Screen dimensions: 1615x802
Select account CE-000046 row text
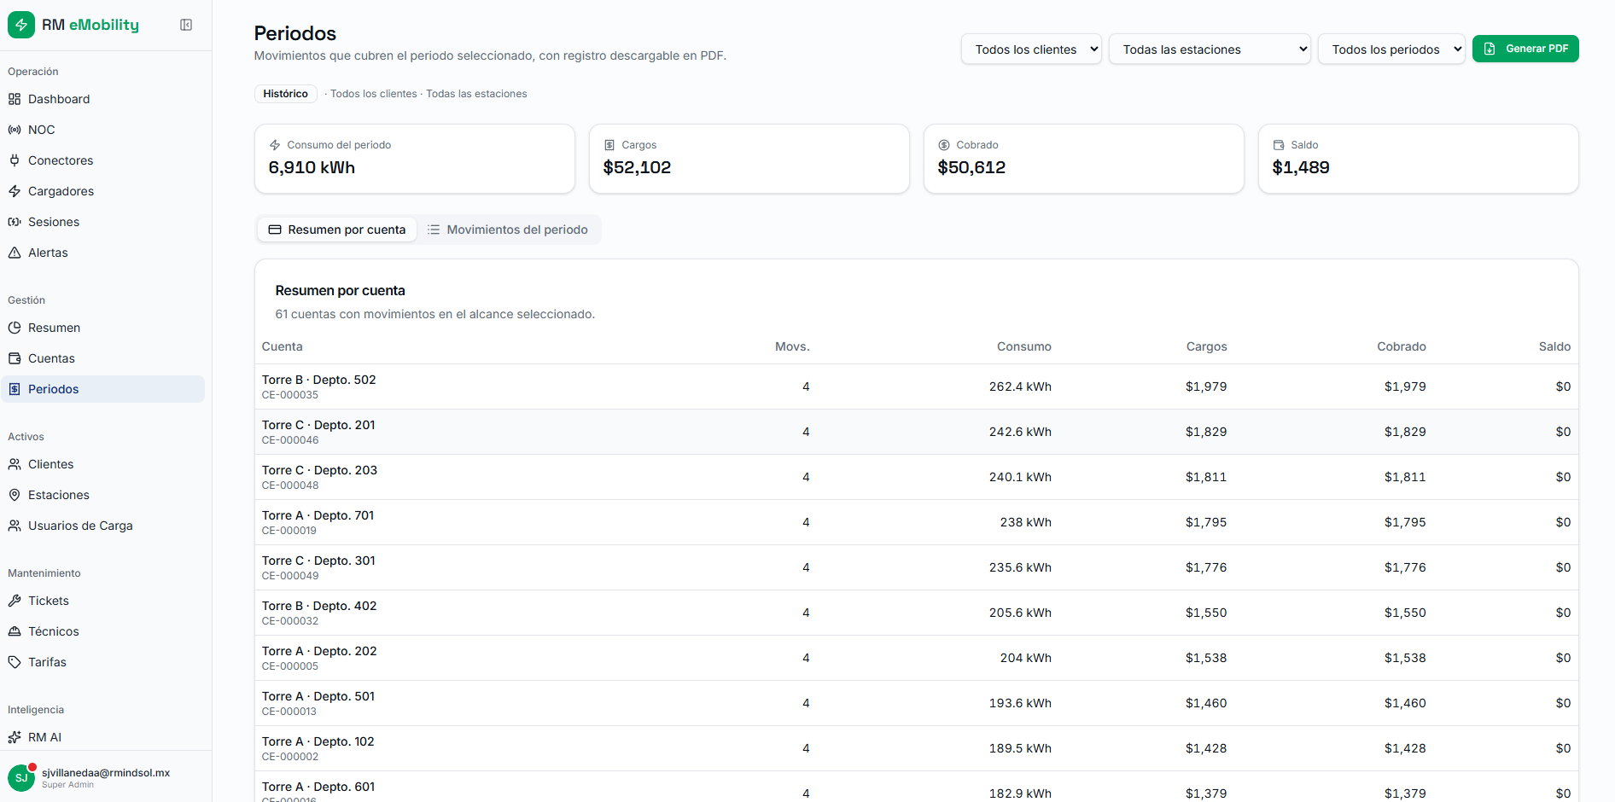point(290,440)
